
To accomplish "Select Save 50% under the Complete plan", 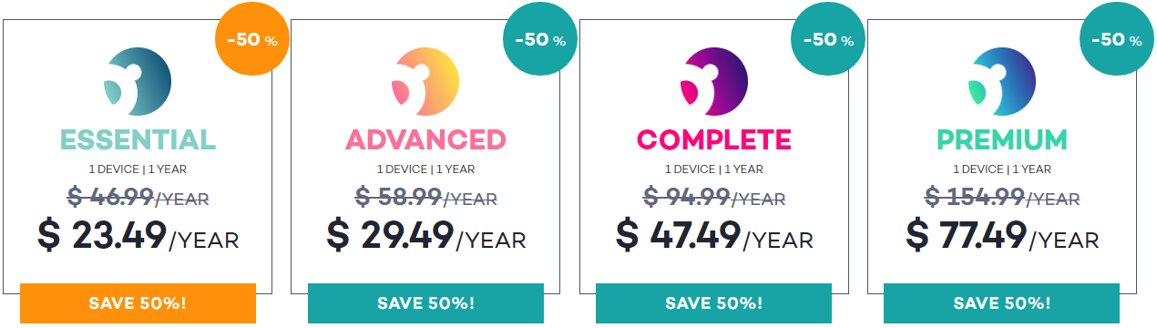I will pos(714,302).
